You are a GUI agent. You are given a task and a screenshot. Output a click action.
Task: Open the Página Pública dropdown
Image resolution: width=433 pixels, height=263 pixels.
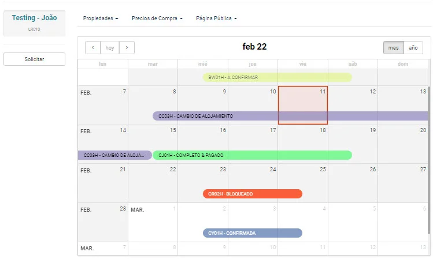216,18
